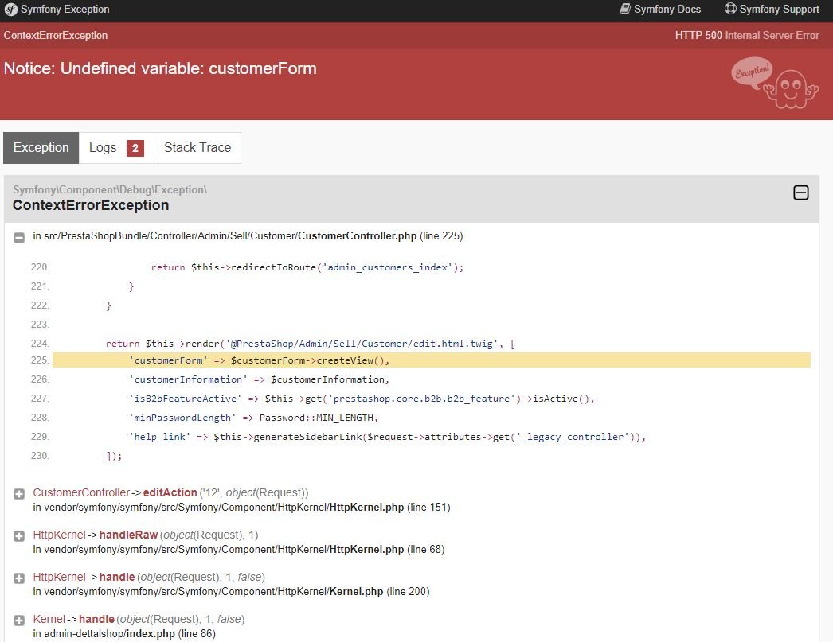This screenshot has height=642, width=833.
Task: Click the CustomerController.php file name
Action: [357, 236]
